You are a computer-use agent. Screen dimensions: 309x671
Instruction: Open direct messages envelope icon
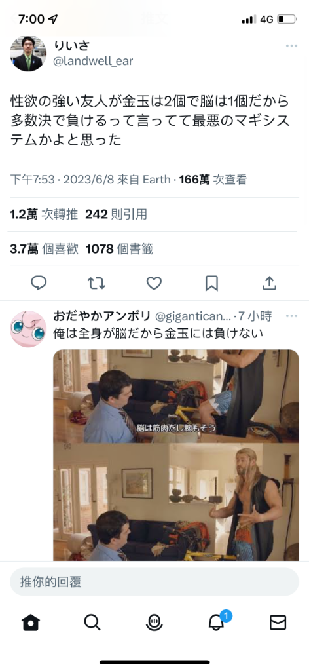[278, 623]
